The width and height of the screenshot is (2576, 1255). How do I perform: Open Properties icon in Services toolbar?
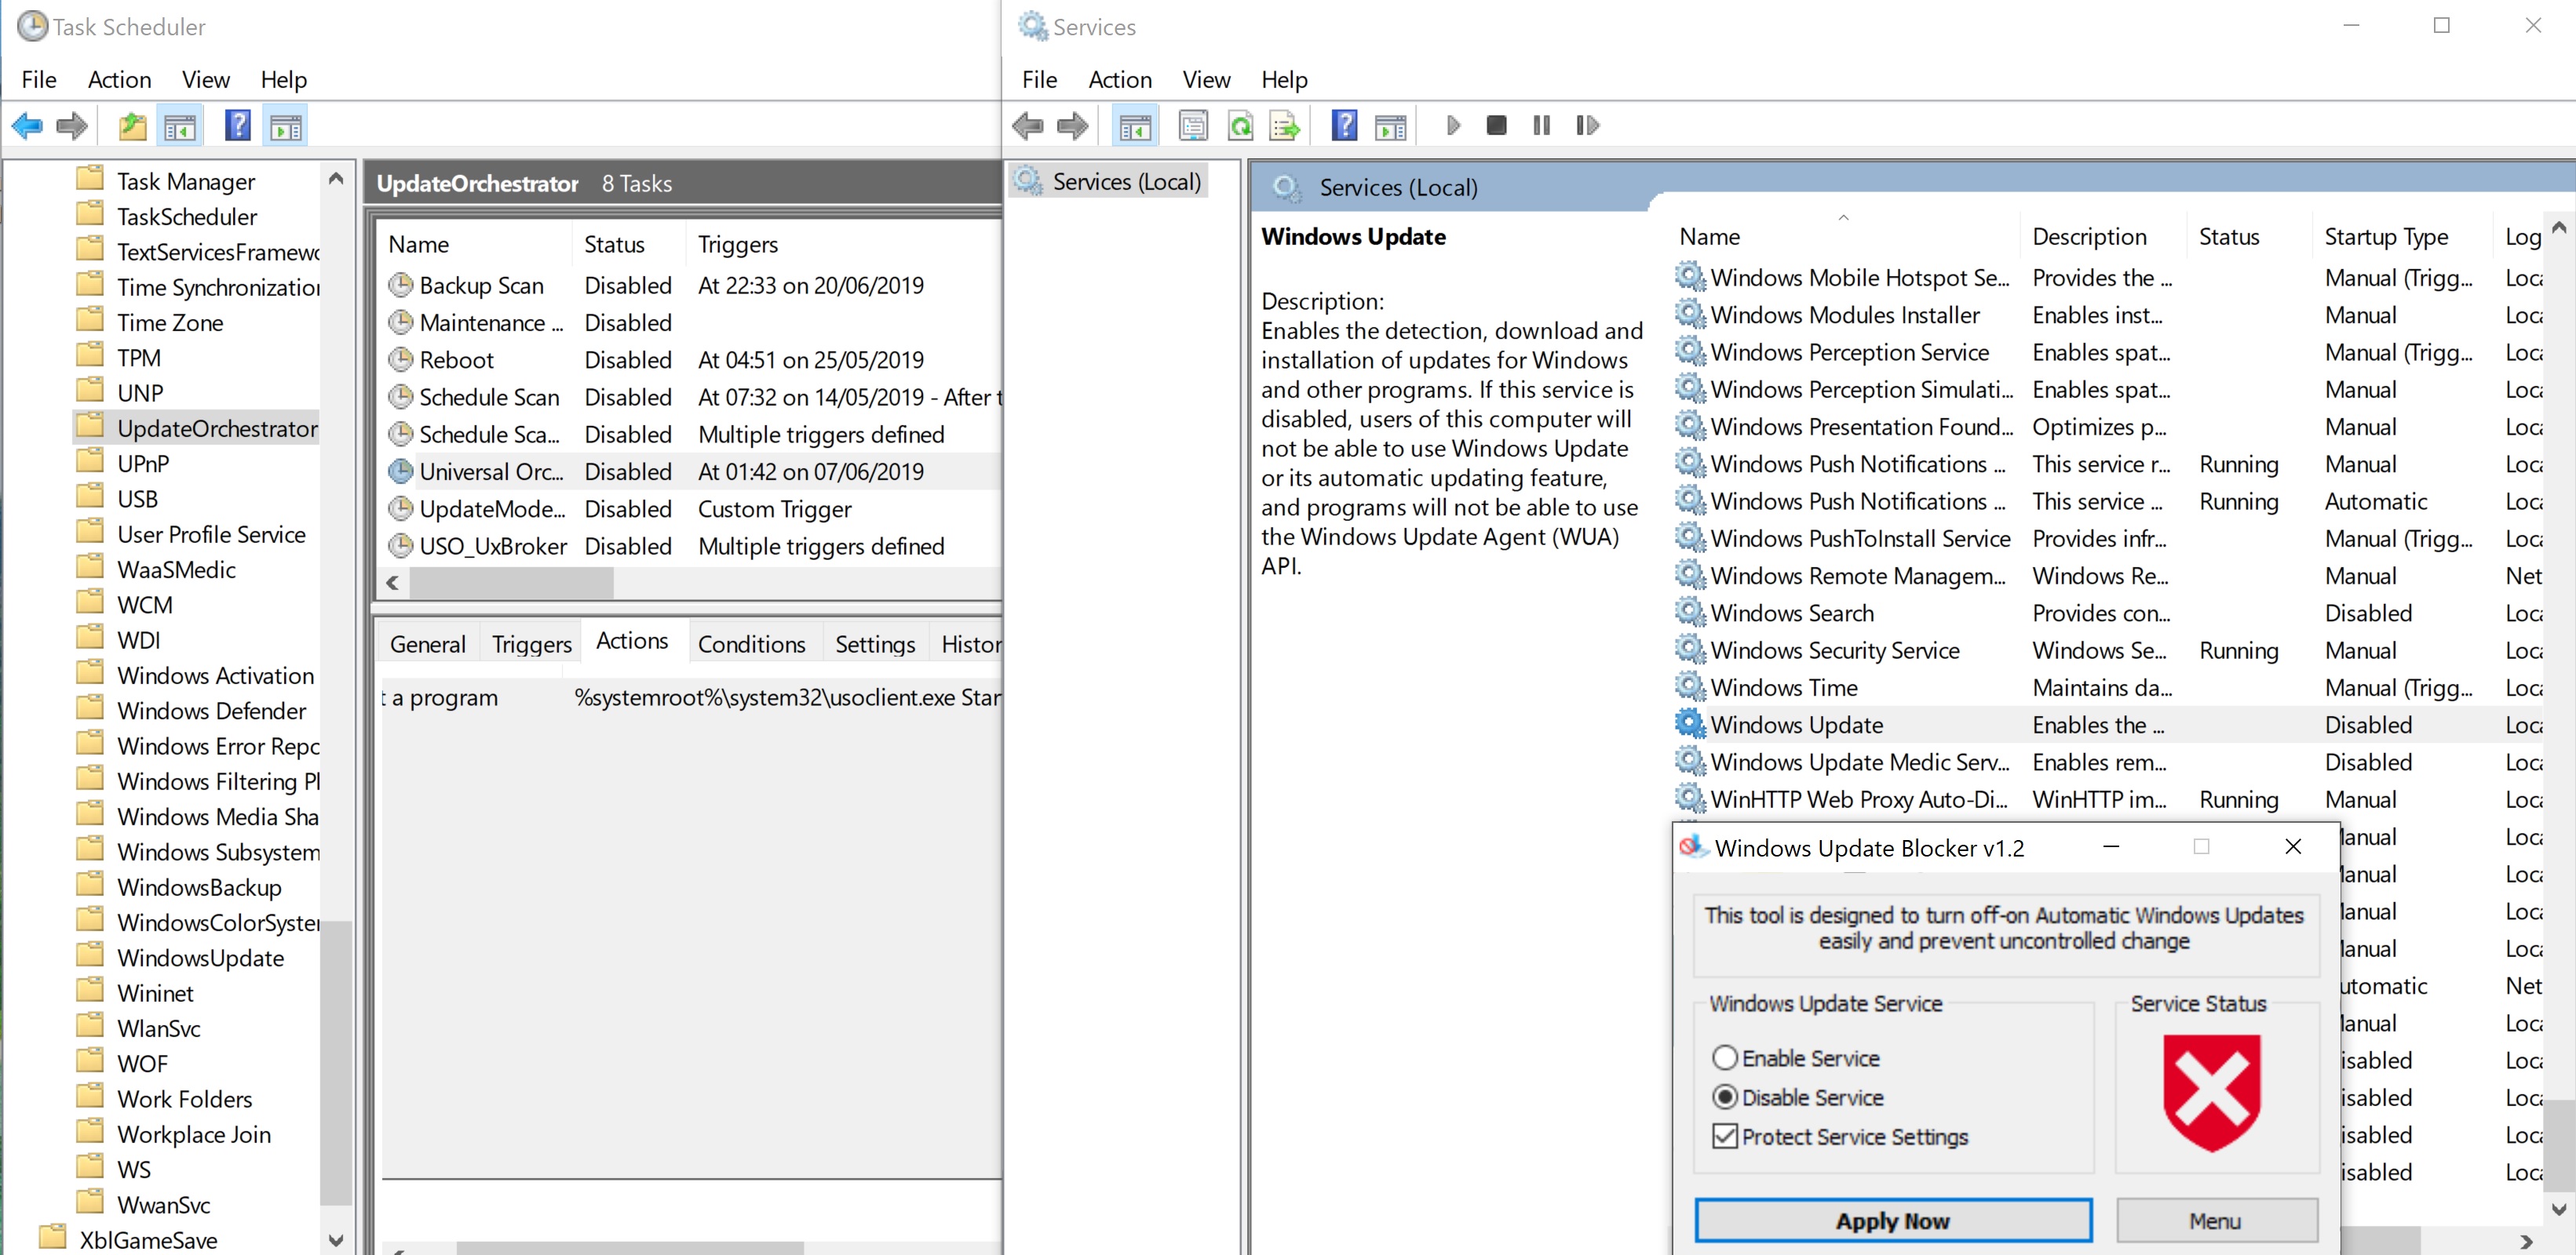(x=1193, y=126)
